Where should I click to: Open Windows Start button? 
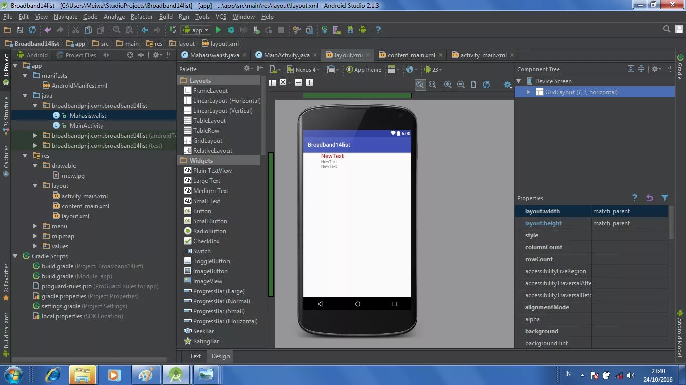(x=12, y=374)
